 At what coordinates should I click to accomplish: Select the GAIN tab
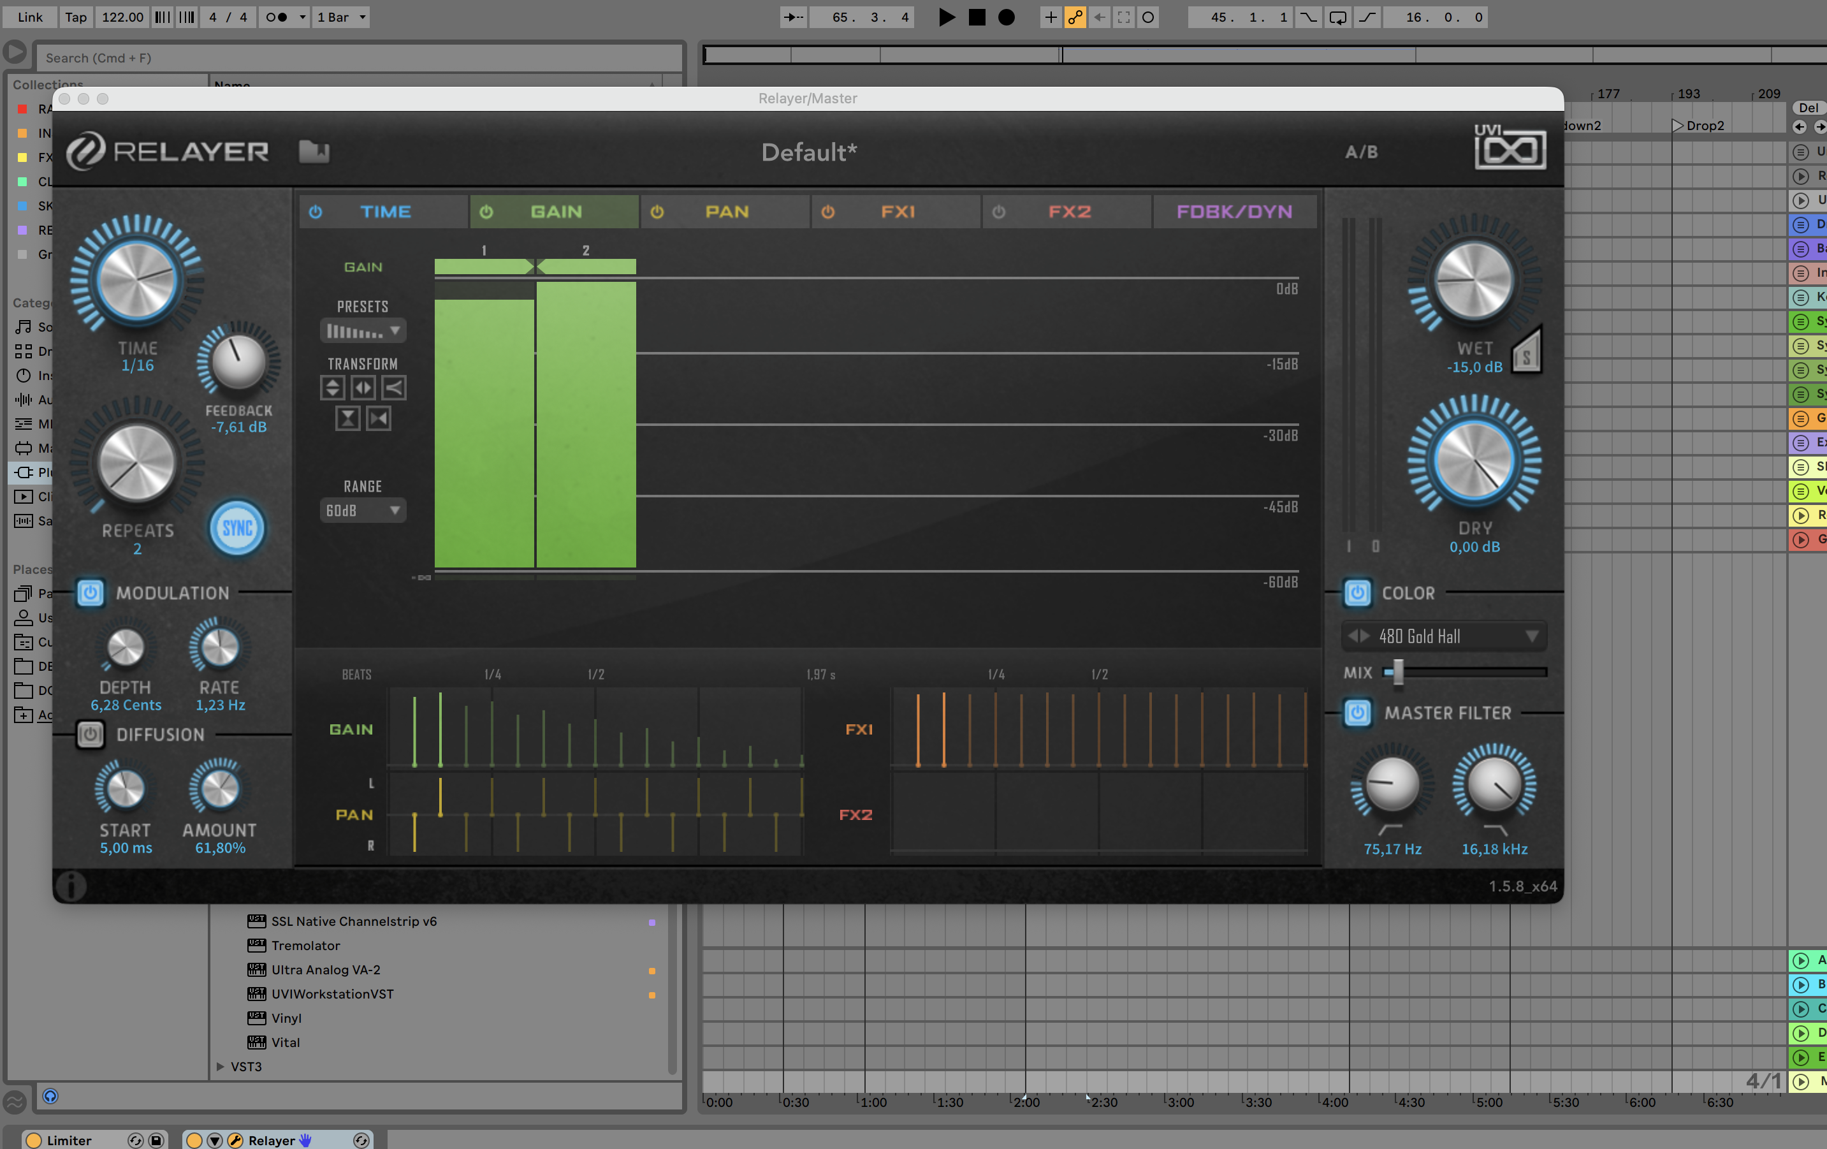tap(555, 212)
